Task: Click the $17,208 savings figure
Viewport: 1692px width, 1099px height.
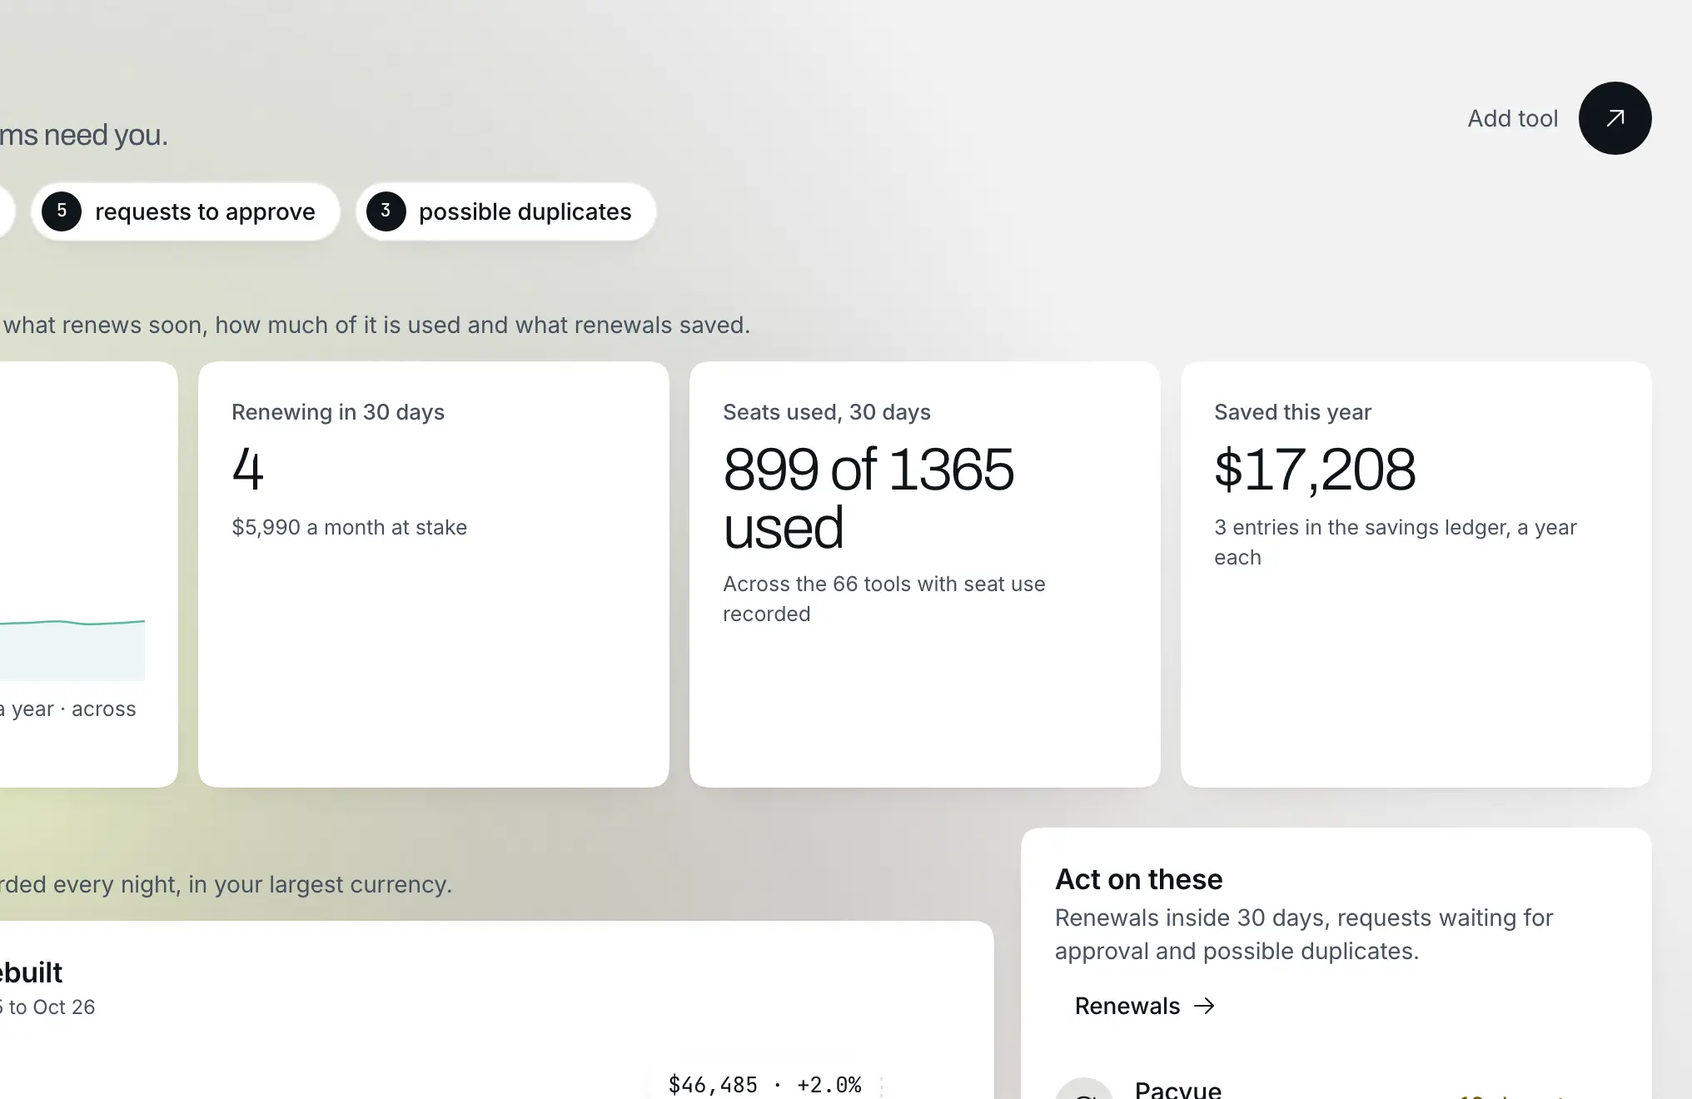Action: (1315, 470)
